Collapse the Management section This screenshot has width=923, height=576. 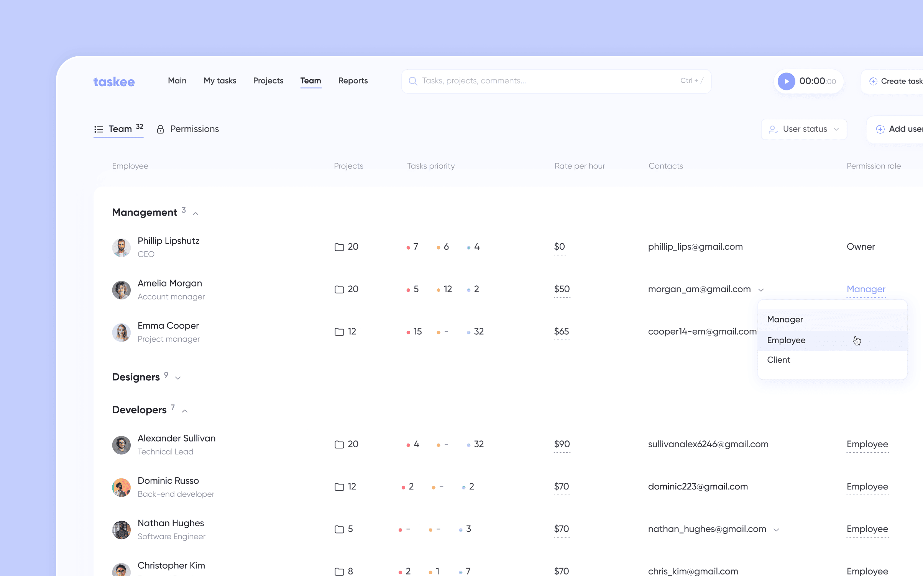[x=195, y=213]
